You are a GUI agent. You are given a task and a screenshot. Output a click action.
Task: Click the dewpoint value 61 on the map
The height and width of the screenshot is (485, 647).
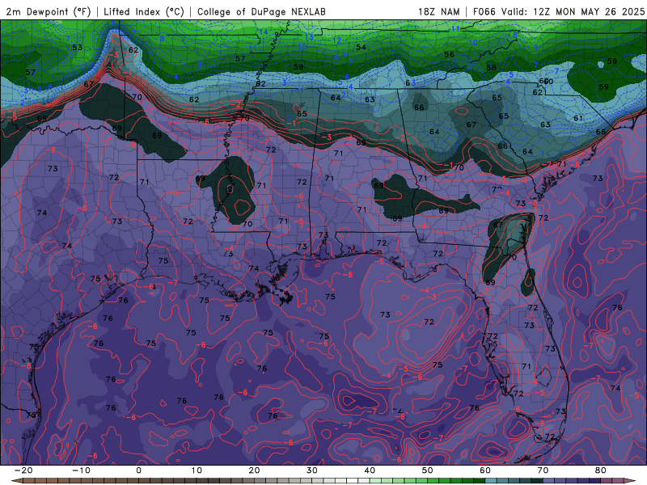pyautogui.click(x=578, y=118)
